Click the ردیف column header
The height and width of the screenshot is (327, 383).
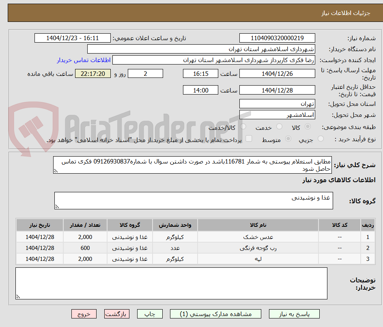point(368,225)
